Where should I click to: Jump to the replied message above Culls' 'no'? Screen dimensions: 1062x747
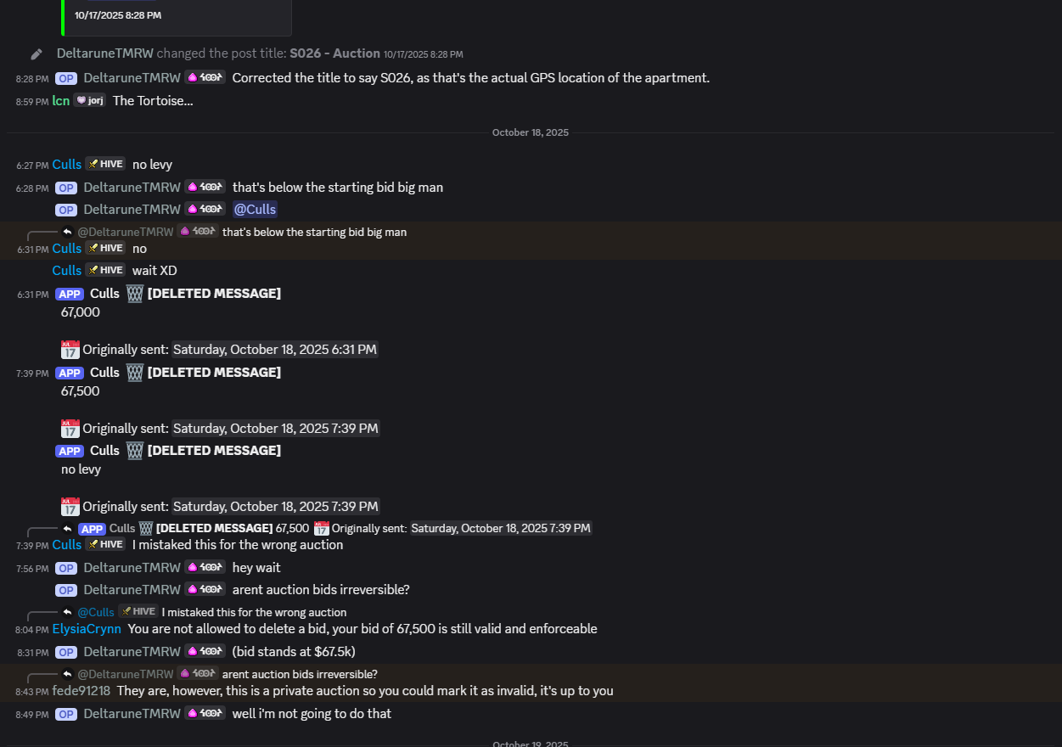coord(314,232)
